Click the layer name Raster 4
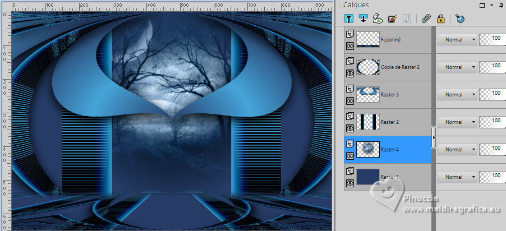506x231 pixels. (x=389, y=149)
